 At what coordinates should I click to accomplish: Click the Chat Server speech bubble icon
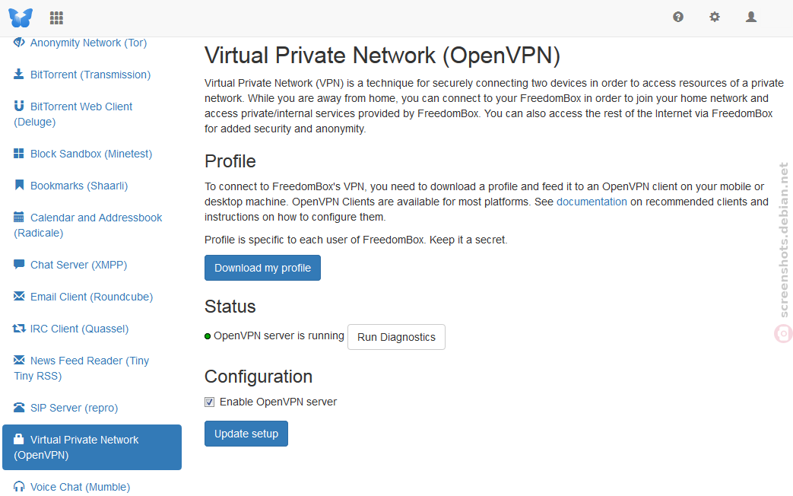click(19, 264)
